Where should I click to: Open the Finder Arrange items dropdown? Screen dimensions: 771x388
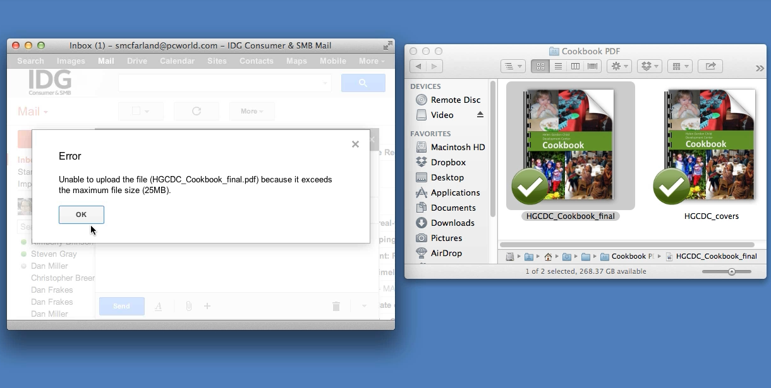click(x=513, y=66)
